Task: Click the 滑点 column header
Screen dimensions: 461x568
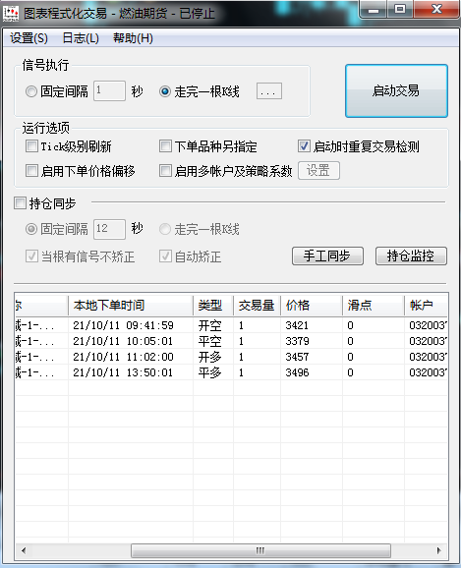Action: (x=374, y=306)
